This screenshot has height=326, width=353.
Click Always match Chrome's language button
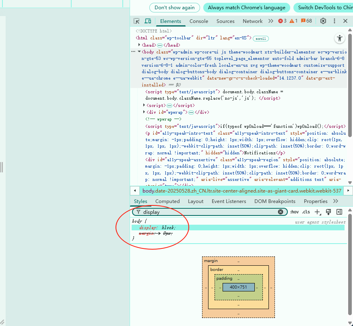tap(246, 7)
